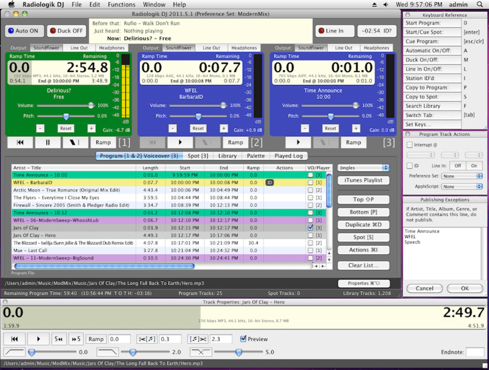Check VO box for Arctic Moon row
The width and height of the screenshot is (489, 370).
(x=310, y=190)
